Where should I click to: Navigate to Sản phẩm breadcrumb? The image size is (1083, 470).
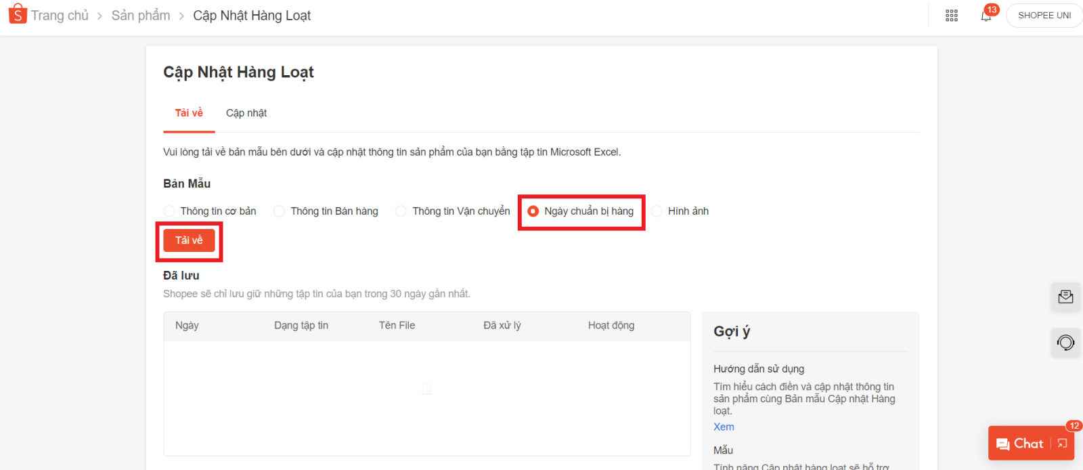click(x=141, y=16)
